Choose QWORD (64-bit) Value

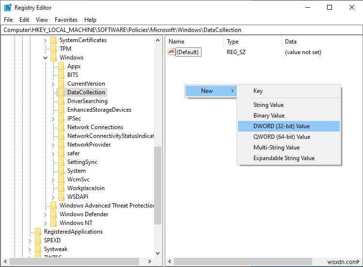coord(289,137)
